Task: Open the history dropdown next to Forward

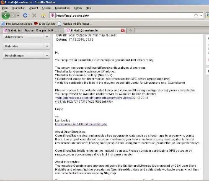Action: pyautogui.click(x=18, y=16)
